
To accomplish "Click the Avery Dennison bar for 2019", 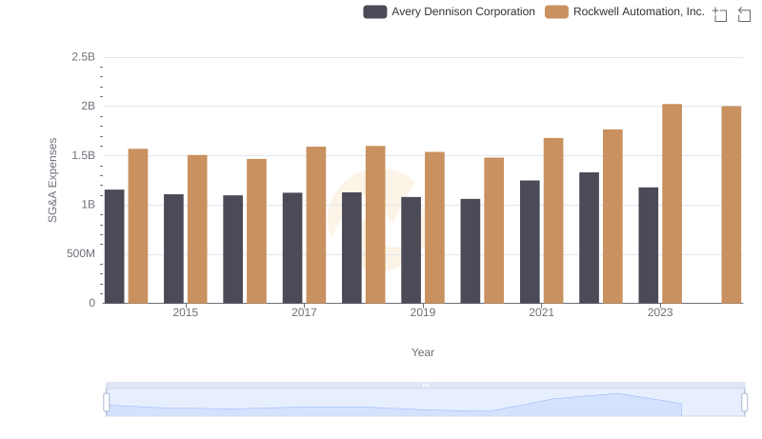I will (411, 250).
